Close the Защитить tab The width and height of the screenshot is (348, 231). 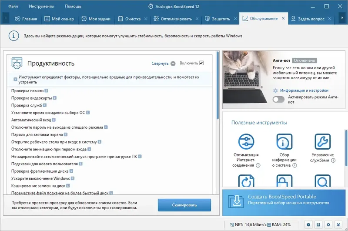[x=235, y=19]
